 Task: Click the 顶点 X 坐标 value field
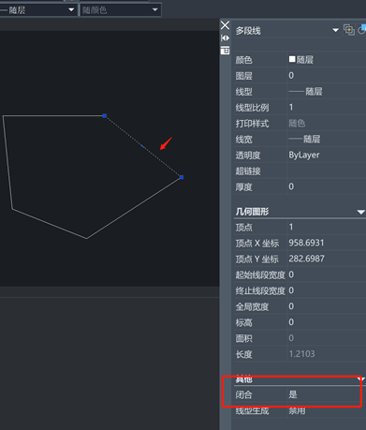click(x=327, y=243)
